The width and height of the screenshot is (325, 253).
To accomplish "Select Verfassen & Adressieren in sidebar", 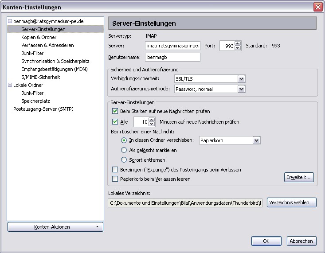I will [x=47, y=45].
